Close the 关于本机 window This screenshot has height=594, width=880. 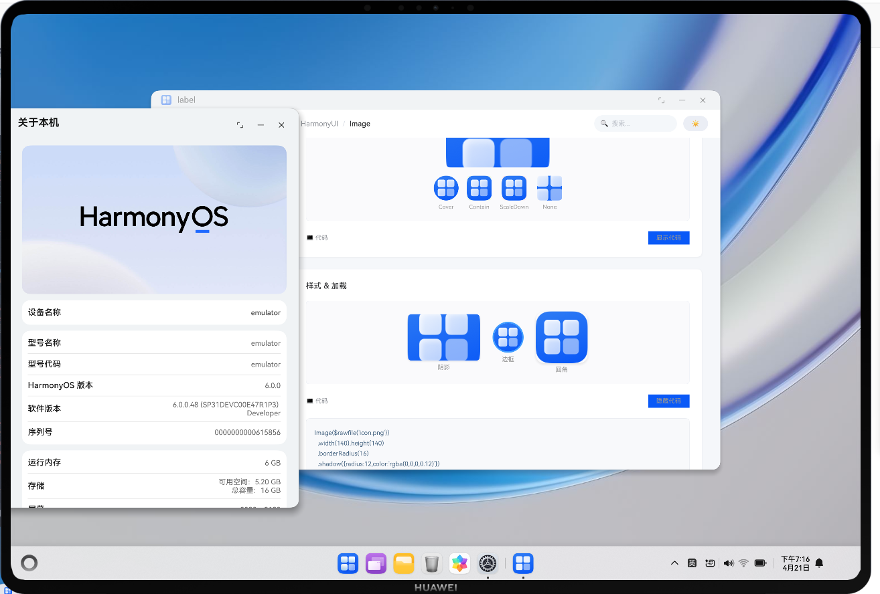pos(281,125)
